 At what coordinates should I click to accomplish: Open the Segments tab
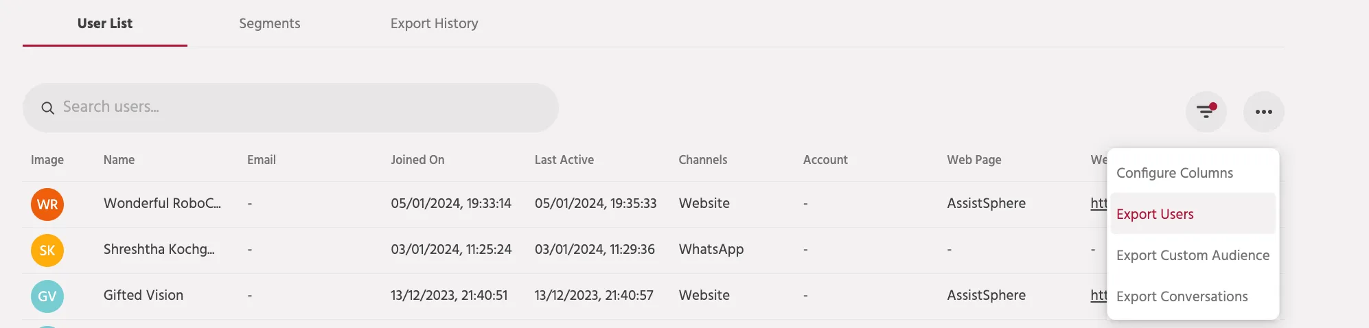point(270,23)
